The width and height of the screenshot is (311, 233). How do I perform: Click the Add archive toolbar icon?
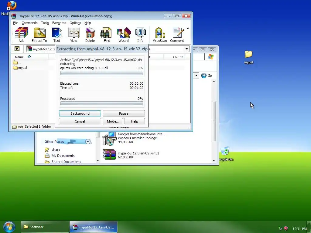22,35
